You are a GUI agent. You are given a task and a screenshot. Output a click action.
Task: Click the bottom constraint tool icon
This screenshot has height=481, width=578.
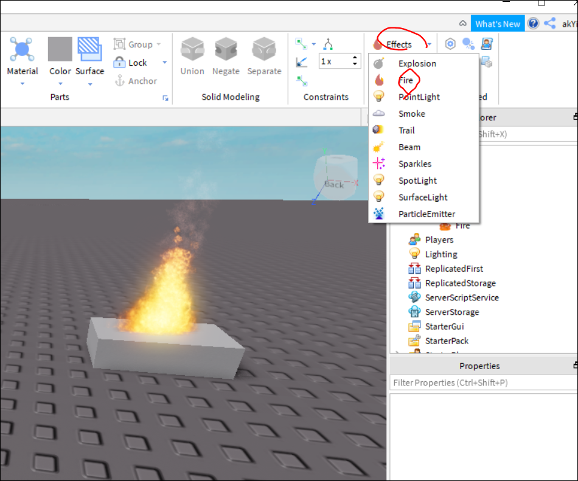tap(302, 80)
